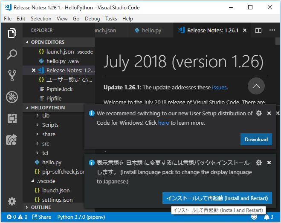The height and width of the screenshot is (223, 281).
Task: Open gear on Japanese language pack notification
Action: click(258, 163)
